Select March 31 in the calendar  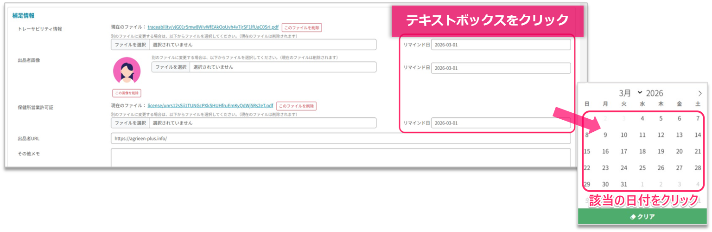(x=624, y=184)
